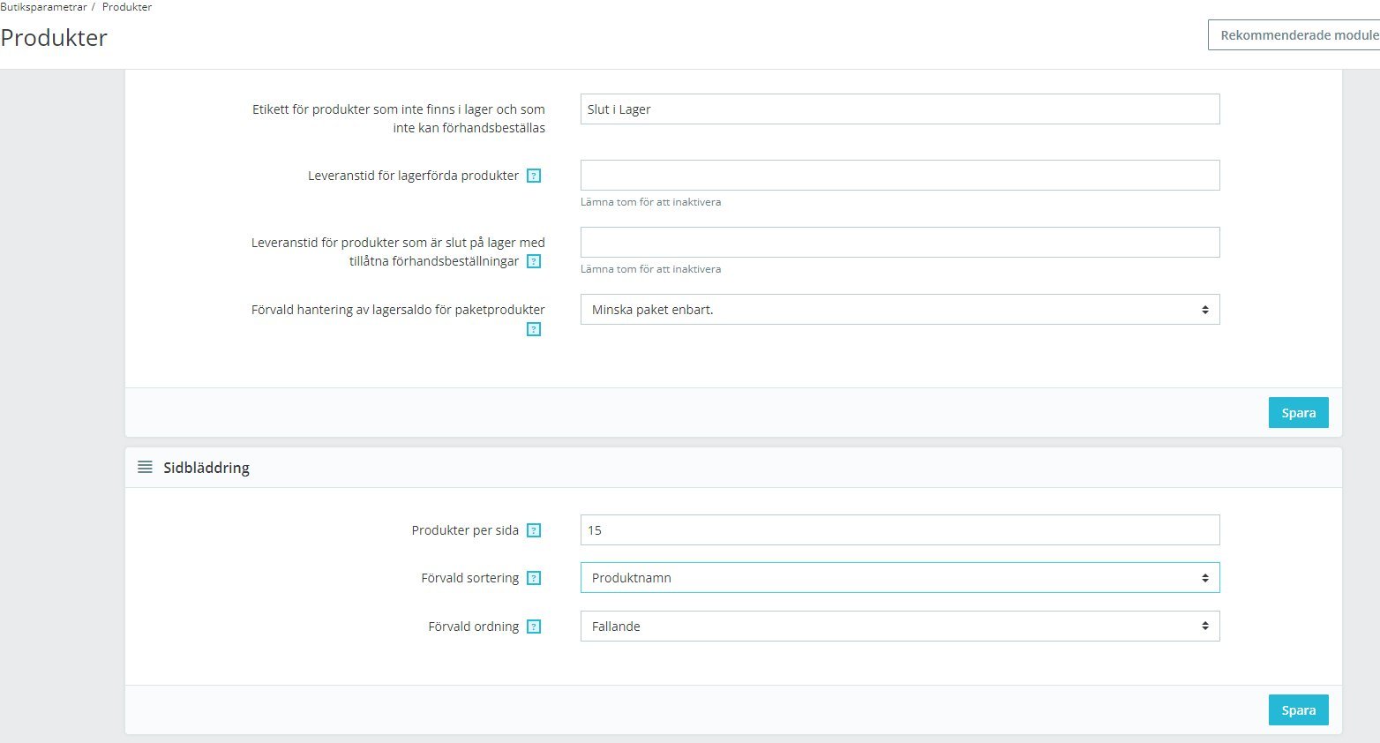Viewport: 1380px width, 743px height.
Task: Open the Förvald ordning Fallande dropdown
Action: (x=900, y=627)
